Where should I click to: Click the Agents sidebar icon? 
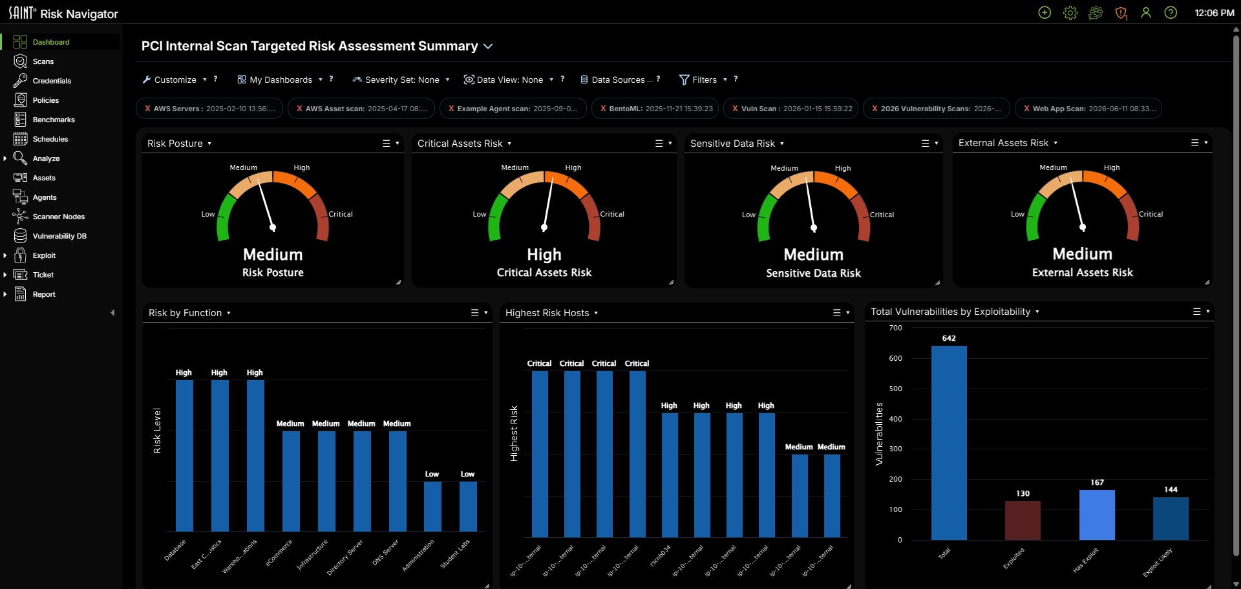click(20, 197)
